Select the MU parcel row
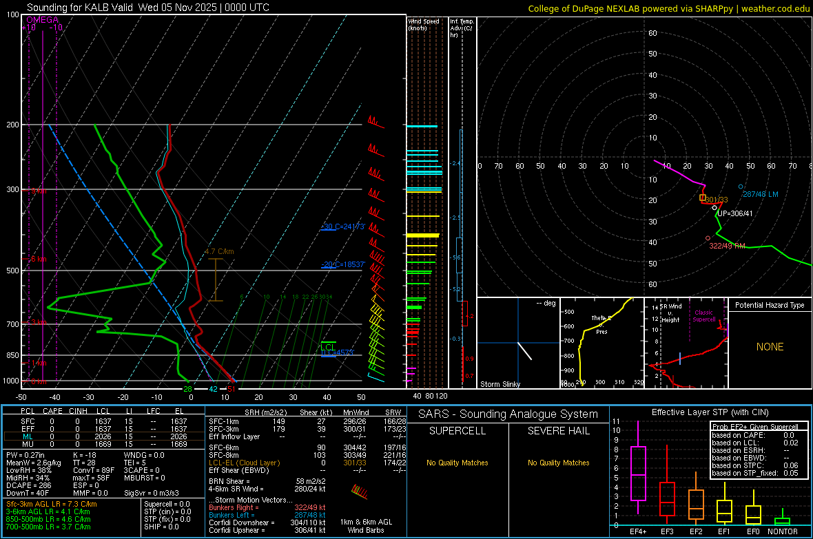Image resolution: width=813 pixels, height=539 pixels. click(x=104, y=444)
